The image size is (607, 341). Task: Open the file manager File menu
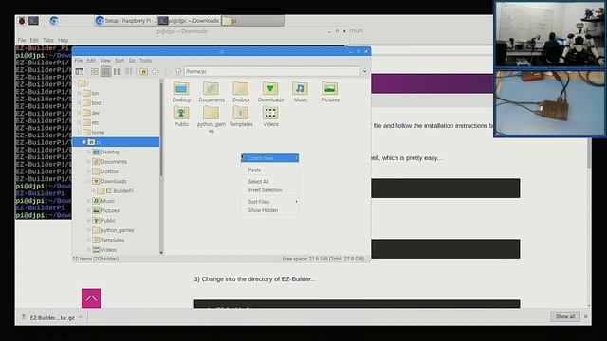click(79, 61)
